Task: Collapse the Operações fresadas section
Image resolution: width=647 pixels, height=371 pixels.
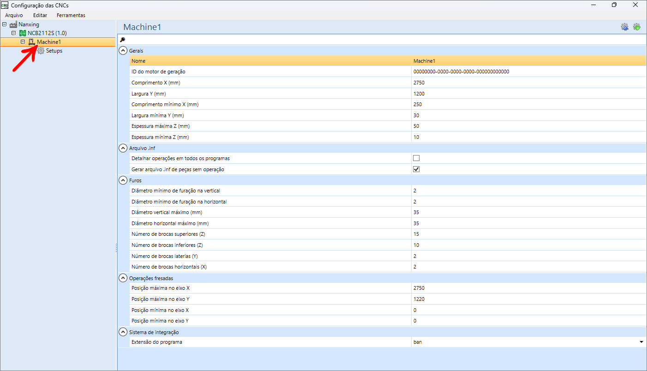Action: tap(123, 278)
